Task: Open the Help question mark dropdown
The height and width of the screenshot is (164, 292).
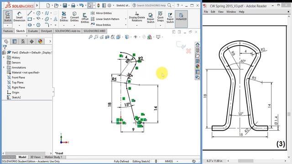Action: (182, 5)
